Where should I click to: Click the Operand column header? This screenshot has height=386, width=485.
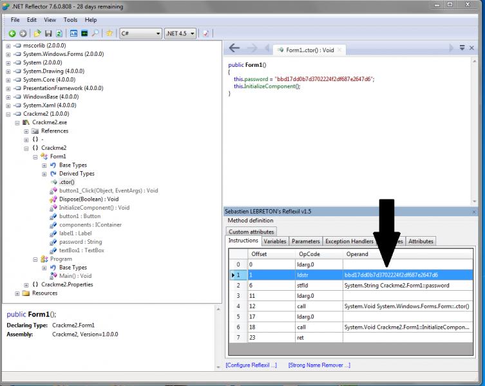(x=408, y=254)
